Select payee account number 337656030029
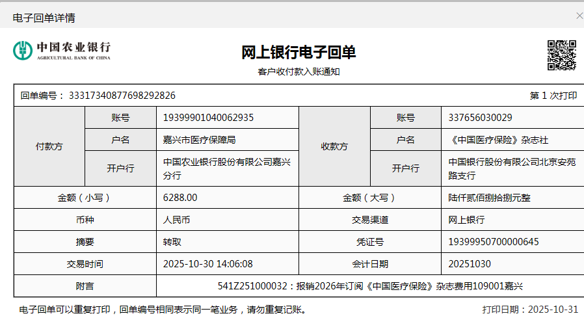This screenshot has height=331, width=584. point(480,118)
